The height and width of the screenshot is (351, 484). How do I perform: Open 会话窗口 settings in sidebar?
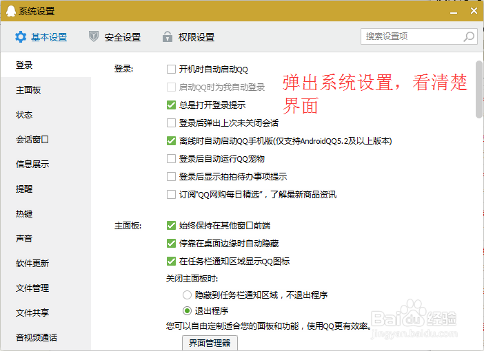point(46,139)
